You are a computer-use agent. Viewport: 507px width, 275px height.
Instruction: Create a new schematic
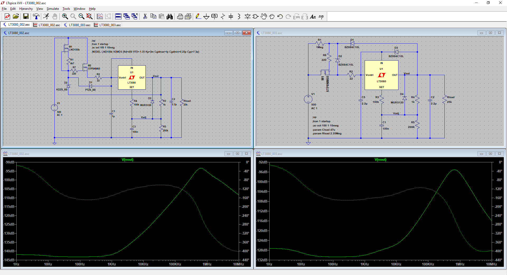point(7,17)
